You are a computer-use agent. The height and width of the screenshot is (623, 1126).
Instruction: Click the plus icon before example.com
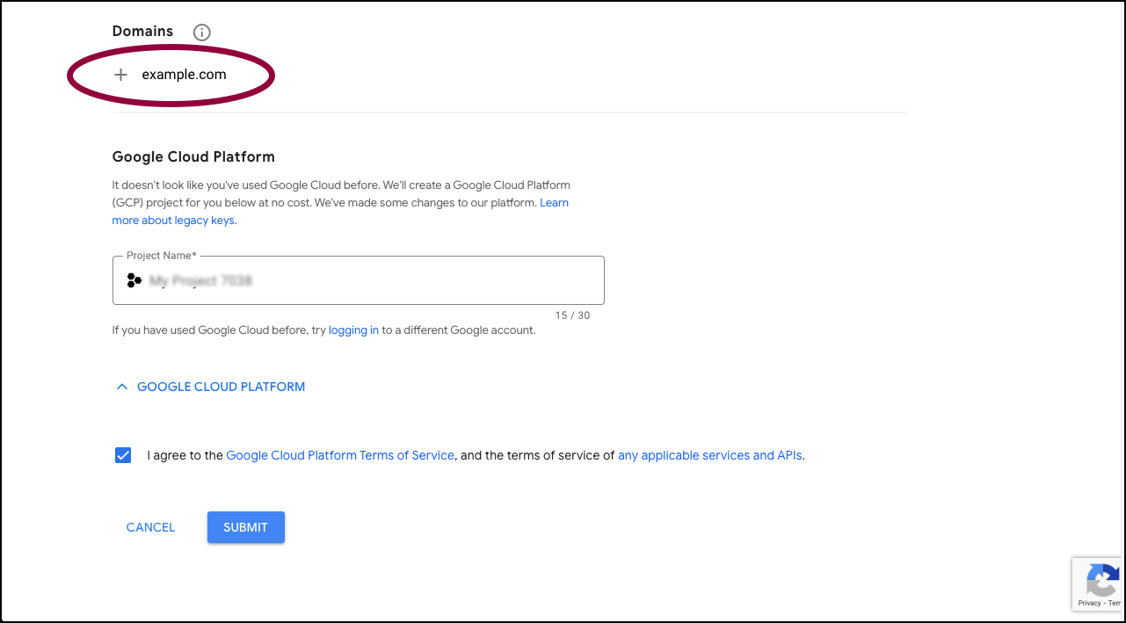(121, 75)
